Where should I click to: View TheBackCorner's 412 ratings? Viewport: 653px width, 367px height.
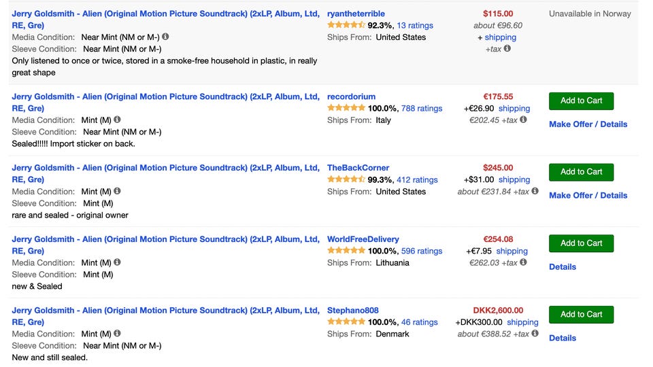coord(417,180)
